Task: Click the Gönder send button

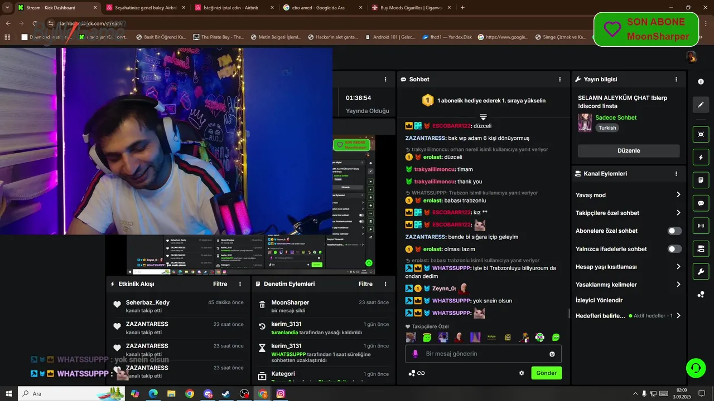Action: 547,373
